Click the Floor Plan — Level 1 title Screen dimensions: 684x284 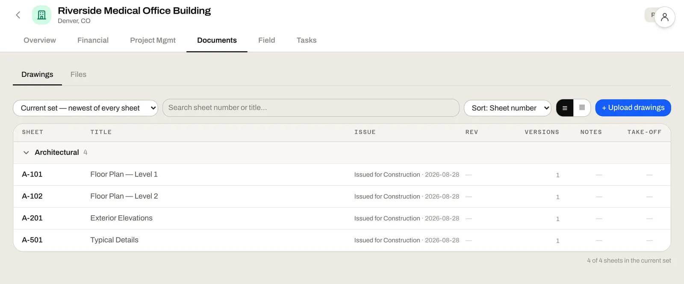(124, 174)
